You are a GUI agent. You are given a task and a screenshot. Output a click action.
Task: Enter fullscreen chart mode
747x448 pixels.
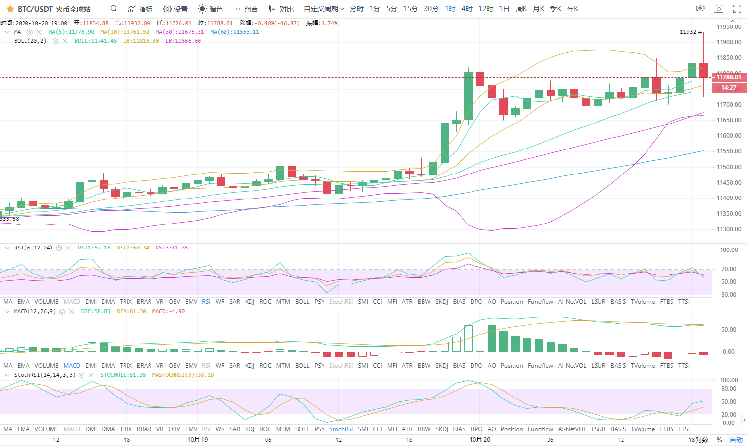(x=737, y=9)
